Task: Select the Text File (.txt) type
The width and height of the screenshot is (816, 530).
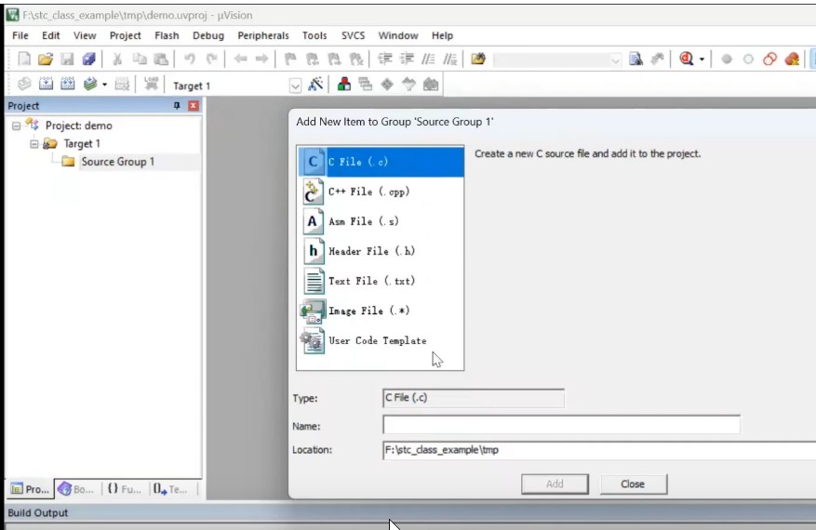Action: pos(371,281)
